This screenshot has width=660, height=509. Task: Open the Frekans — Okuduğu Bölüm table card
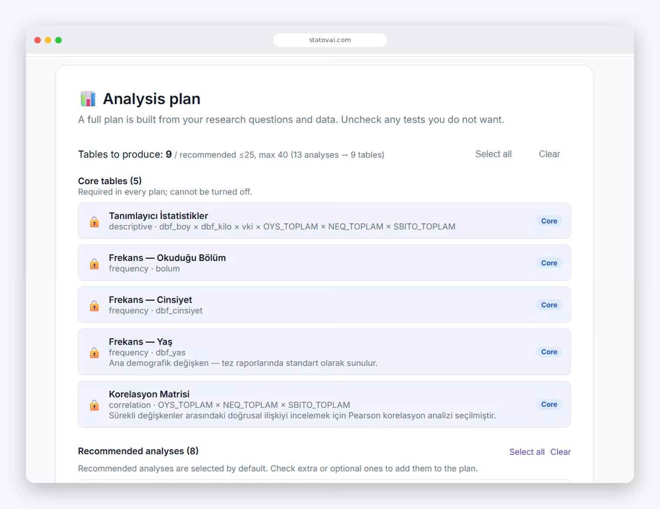pyautogui.click(x=324, y=263)
